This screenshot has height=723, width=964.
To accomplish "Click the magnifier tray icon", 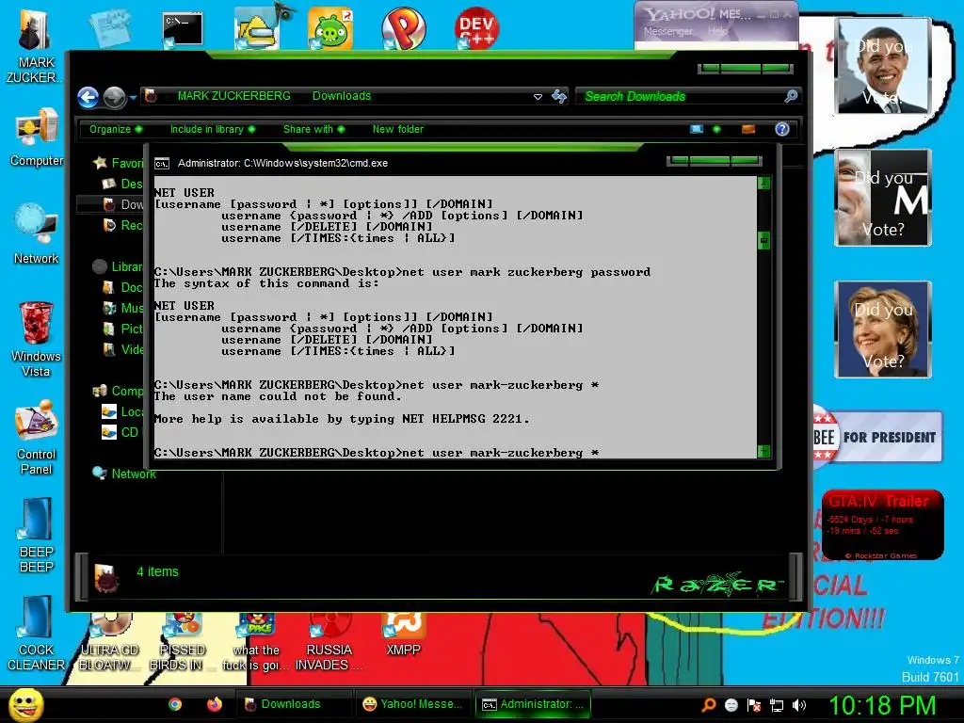I will point(708,705).
